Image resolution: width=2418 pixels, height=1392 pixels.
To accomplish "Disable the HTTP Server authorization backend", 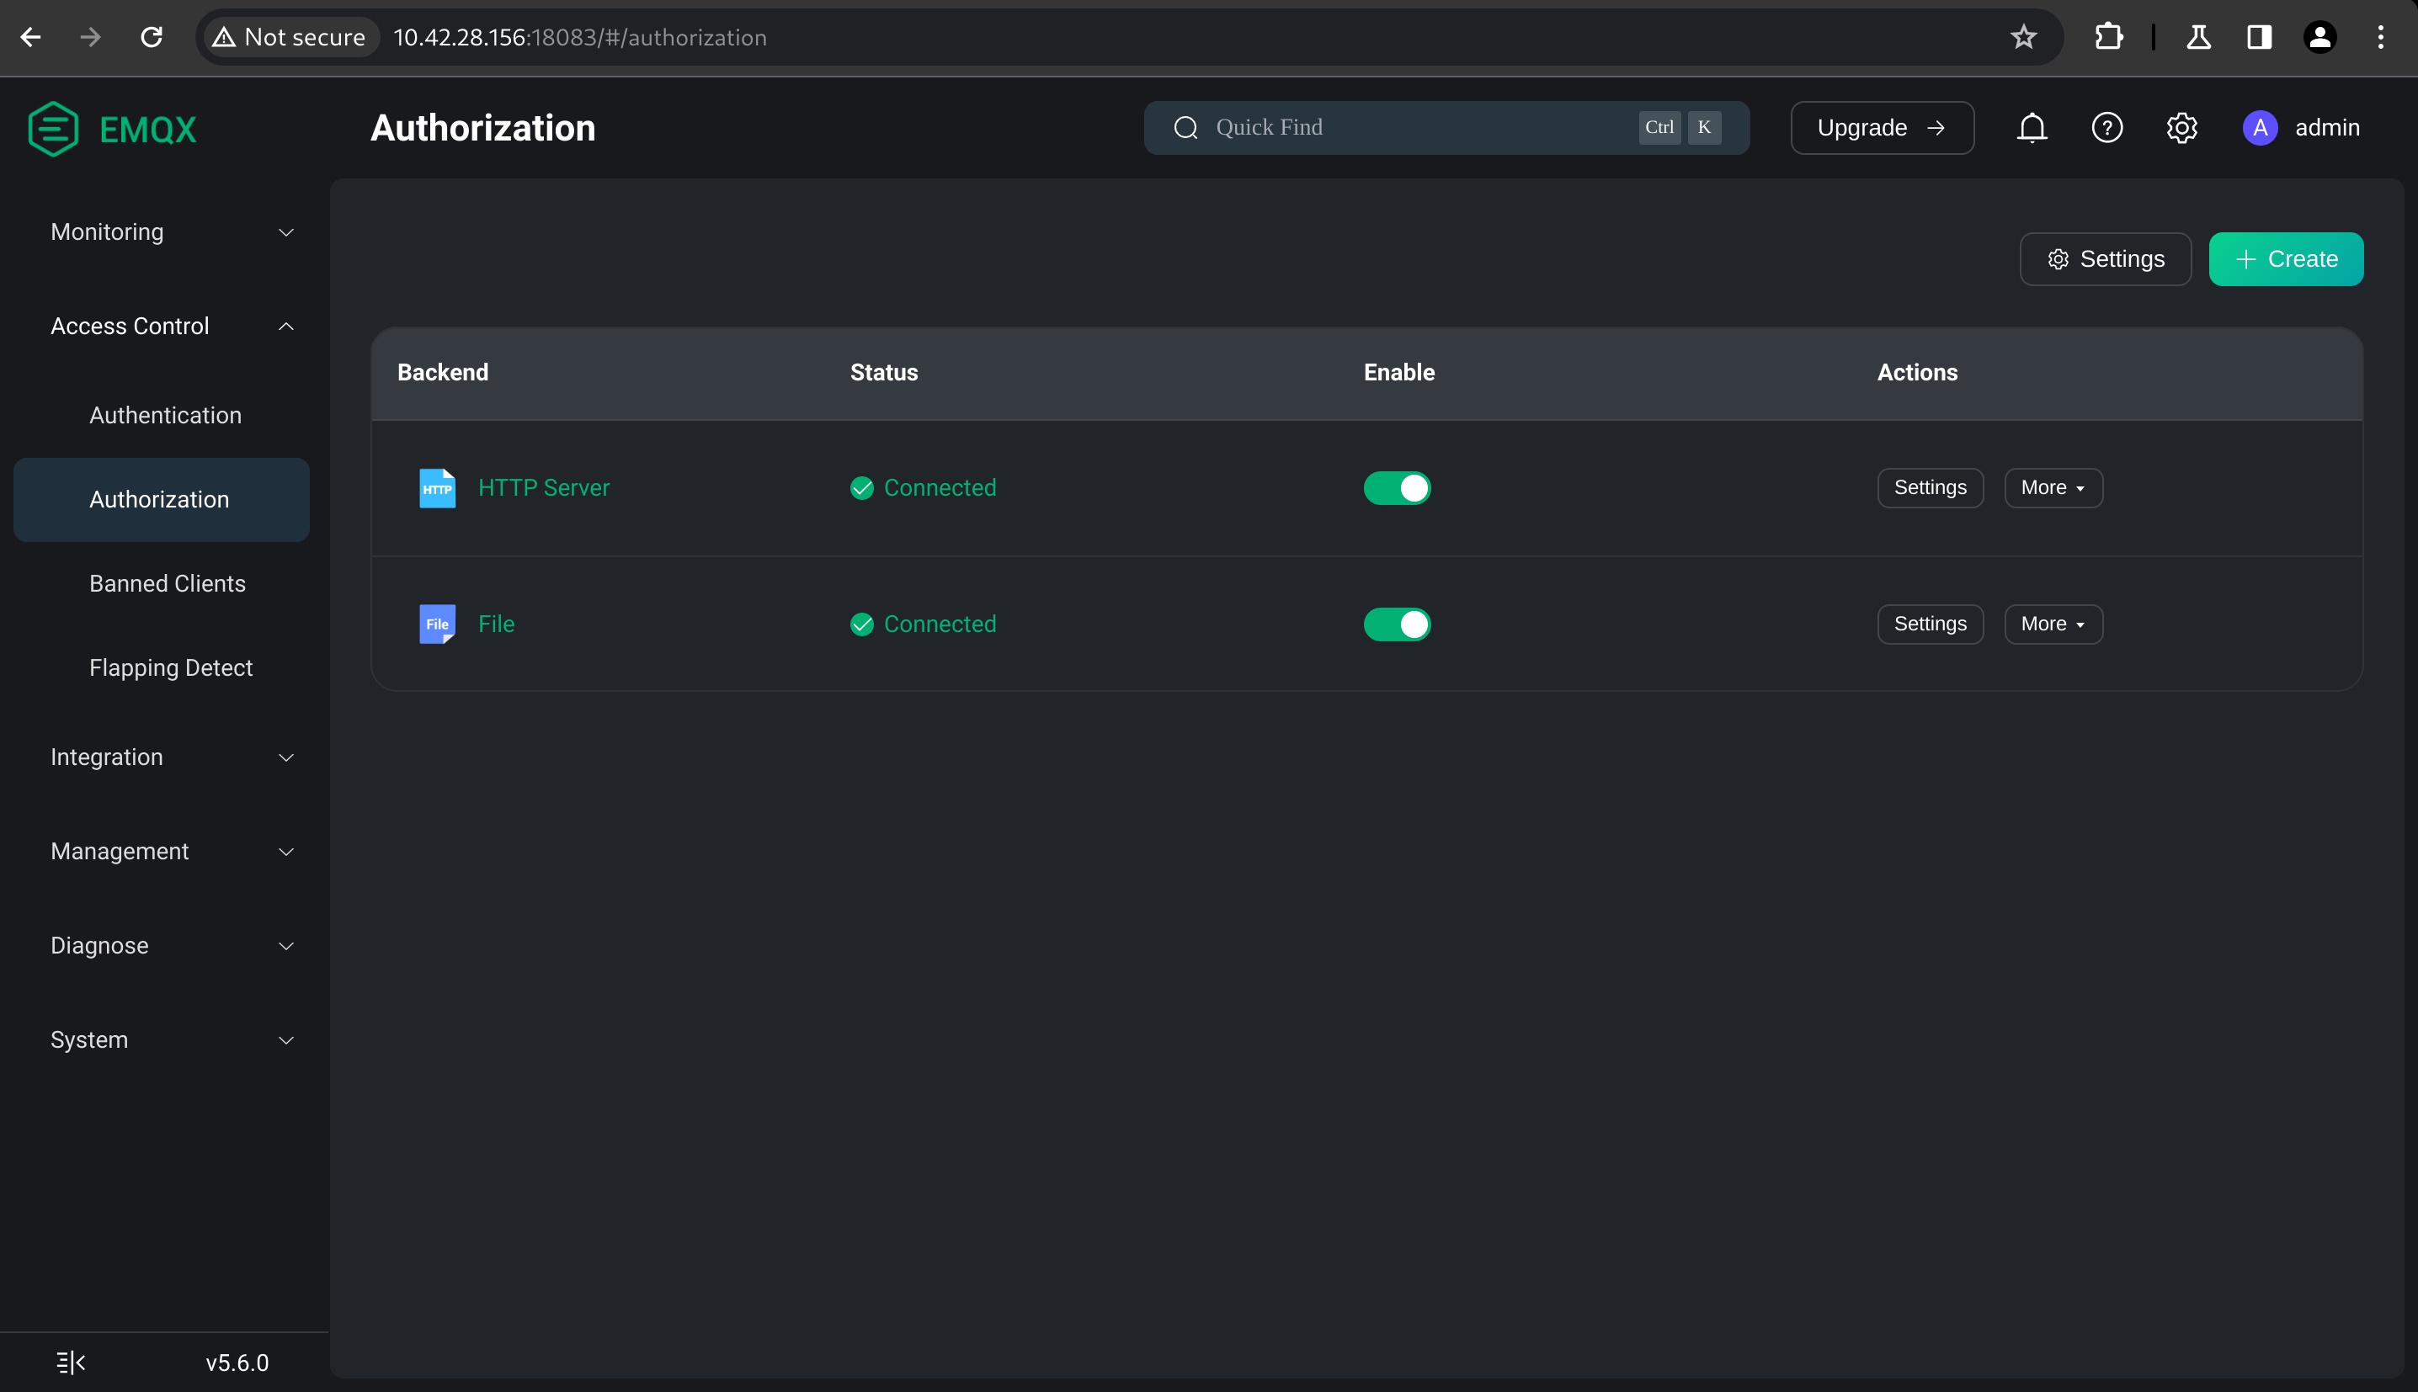I will point(1397,487).
